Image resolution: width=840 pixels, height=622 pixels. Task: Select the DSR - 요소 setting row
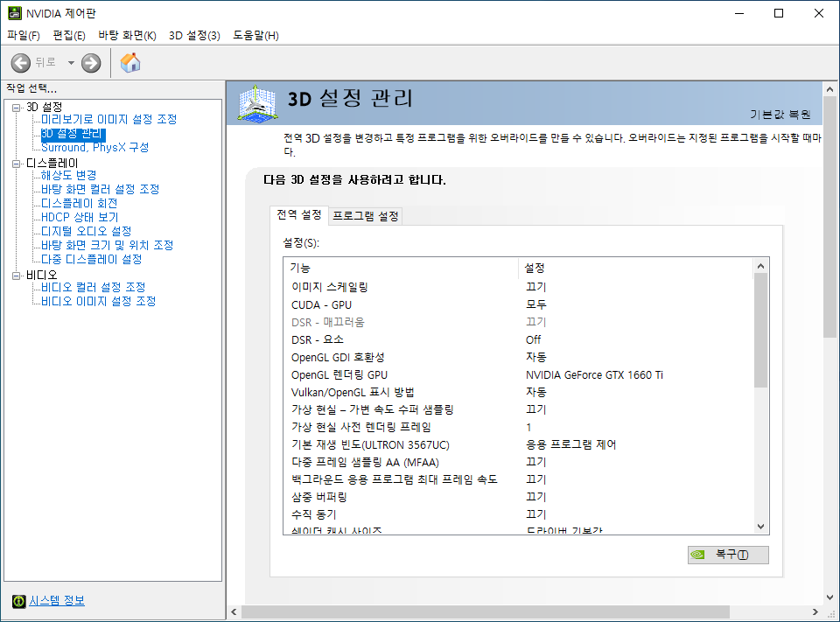[518, 339]
